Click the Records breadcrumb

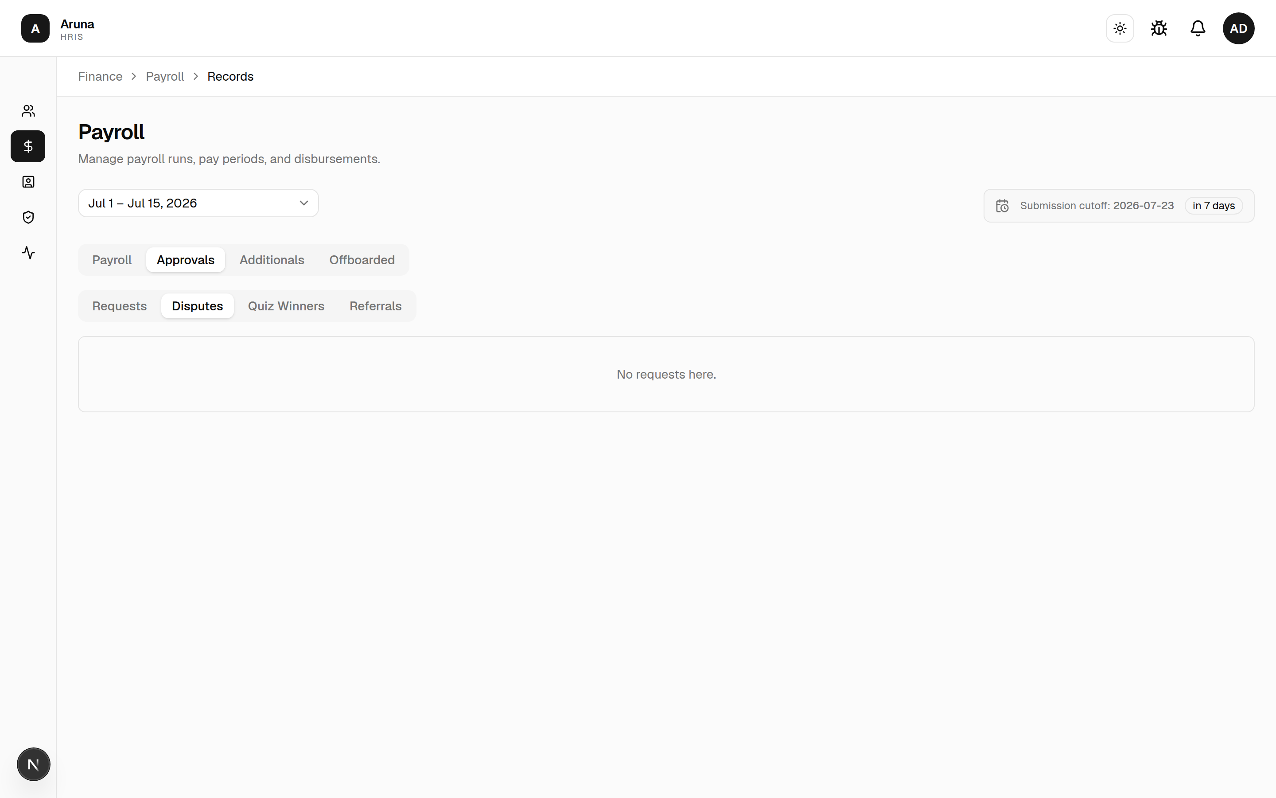(230, 77)
